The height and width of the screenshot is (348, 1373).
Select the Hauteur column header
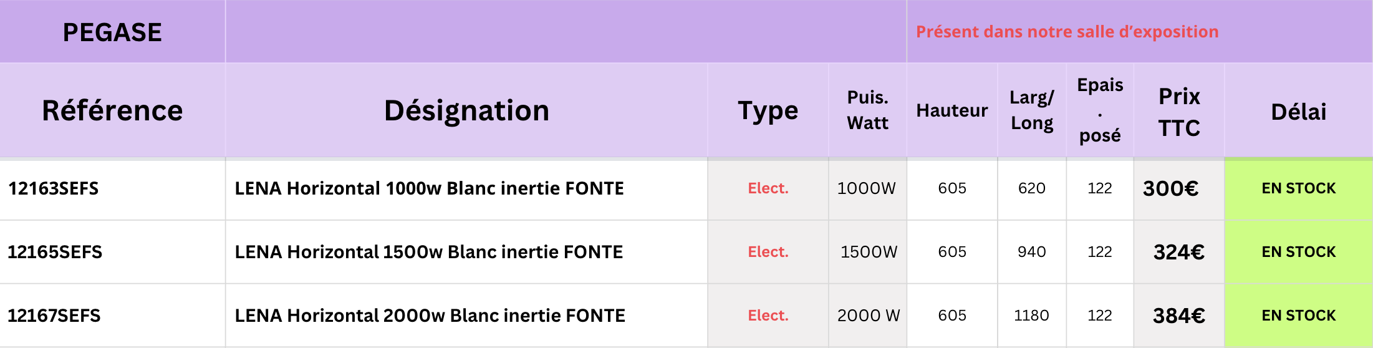click(951, 110)
